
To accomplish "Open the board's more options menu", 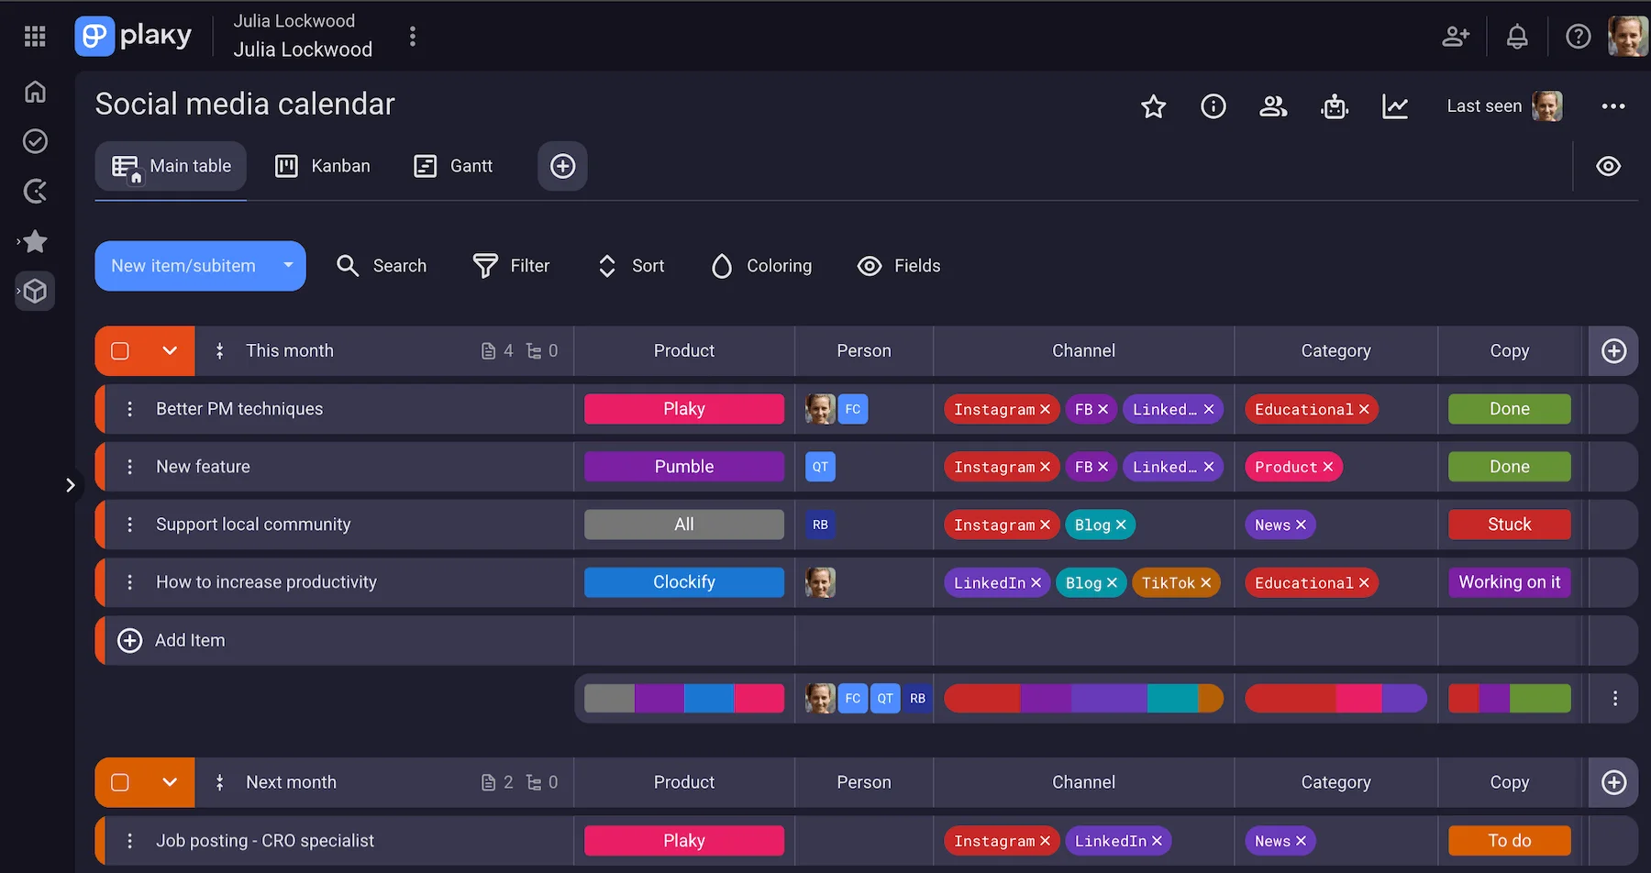I will [1613, 106].
